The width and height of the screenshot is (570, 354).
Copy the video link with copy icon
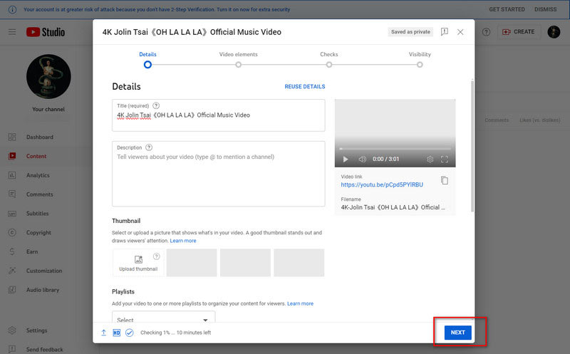(444, 180)
